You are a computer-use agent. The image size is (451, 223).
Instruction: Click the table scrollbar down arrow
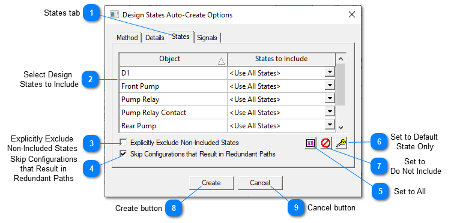(341, 127)
